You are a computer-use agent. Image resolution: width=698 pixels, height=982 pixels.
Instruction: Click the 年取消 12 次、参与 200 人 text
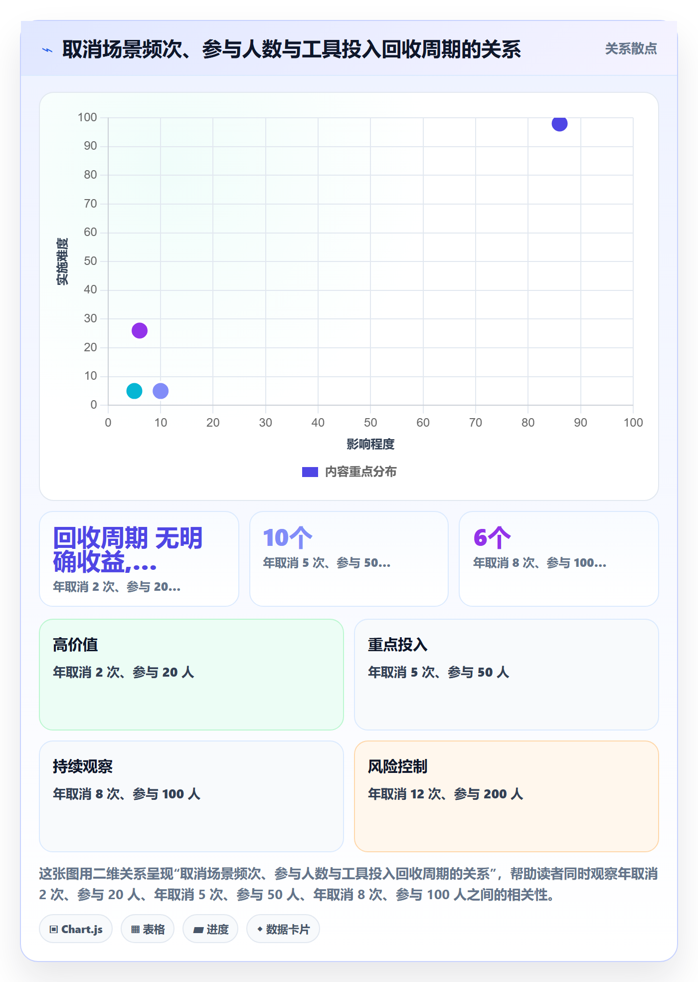(x=445, y=793)
